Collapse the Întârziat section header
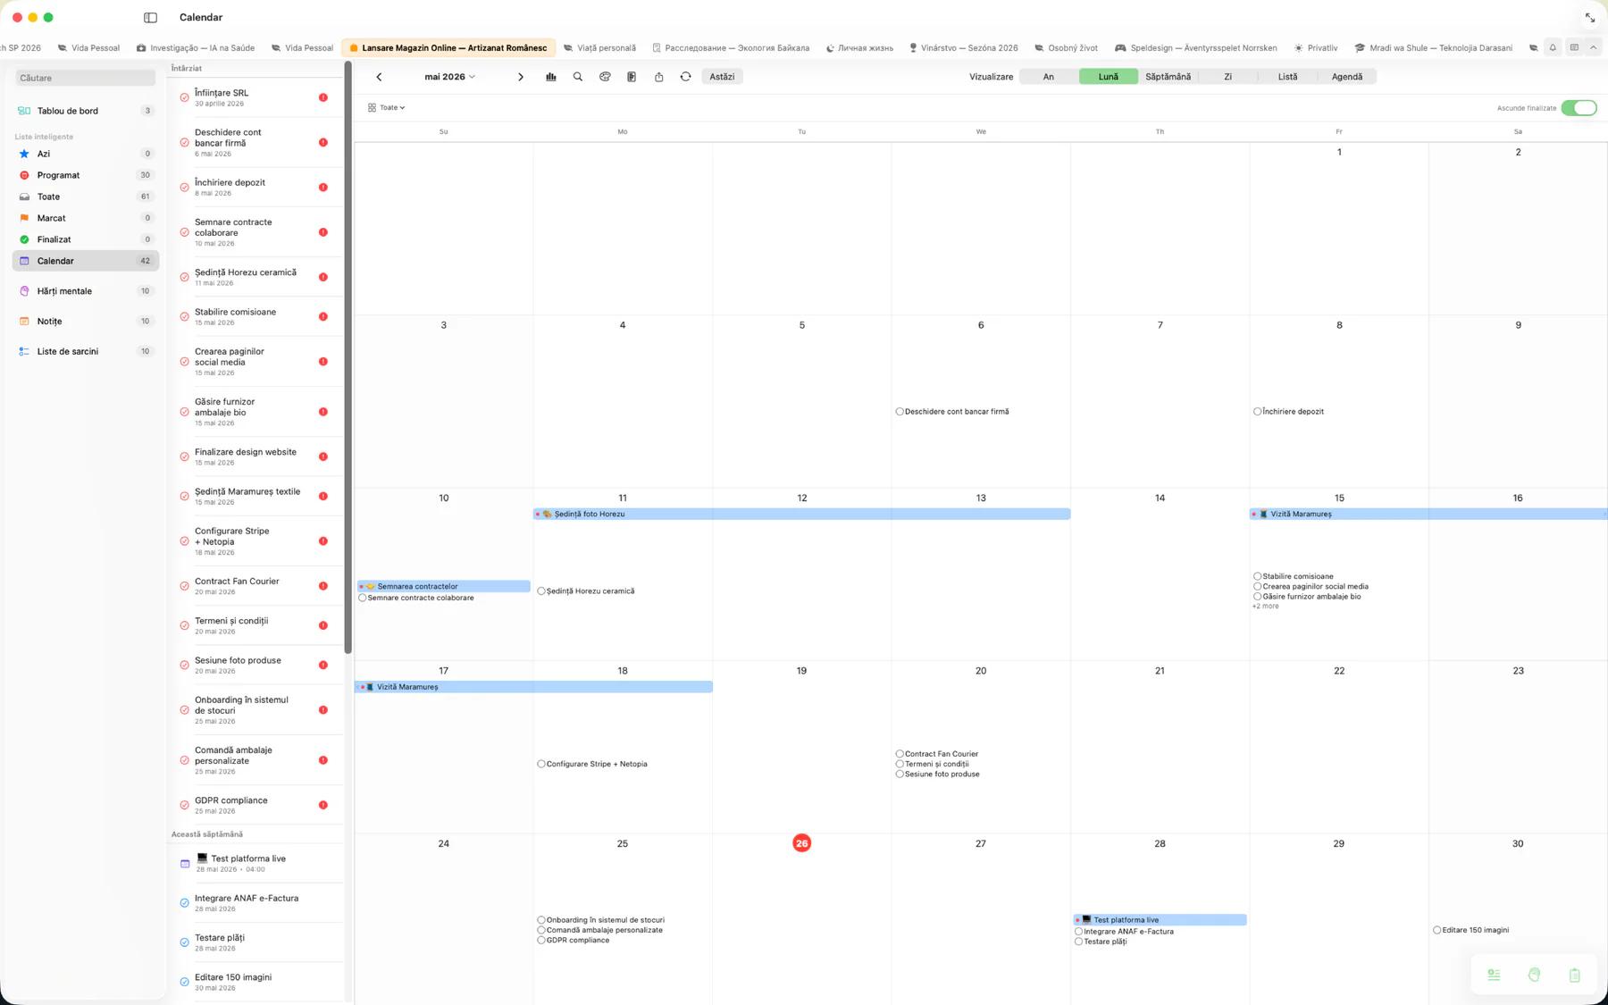Screen dimensions: 1608x1005 187,69
